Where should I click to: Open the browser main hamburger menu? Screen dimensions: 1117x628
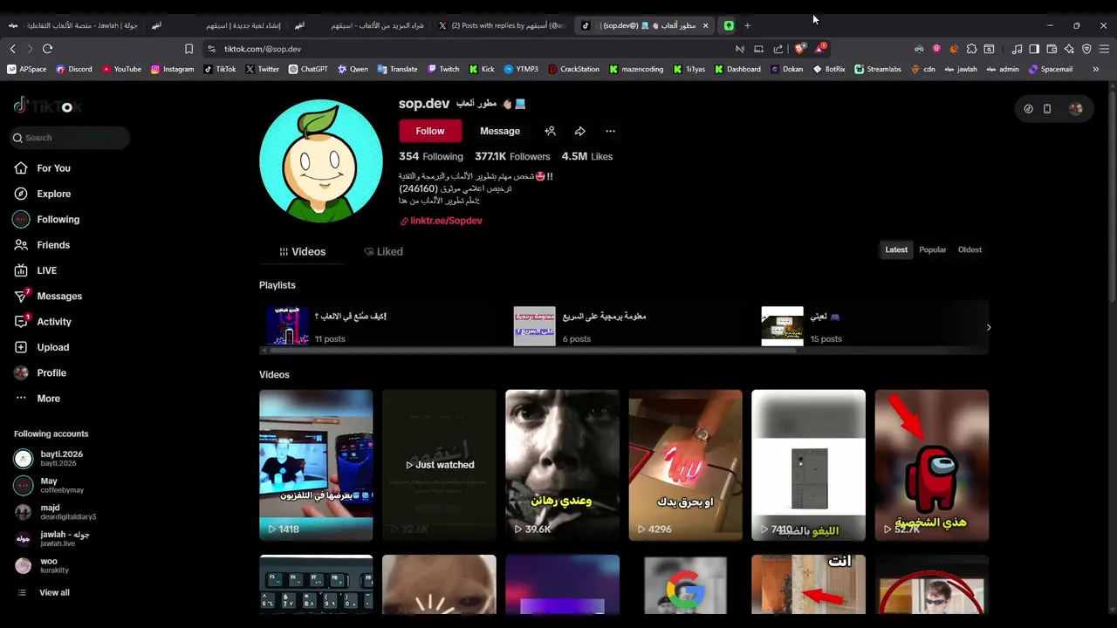point(1104,49)
